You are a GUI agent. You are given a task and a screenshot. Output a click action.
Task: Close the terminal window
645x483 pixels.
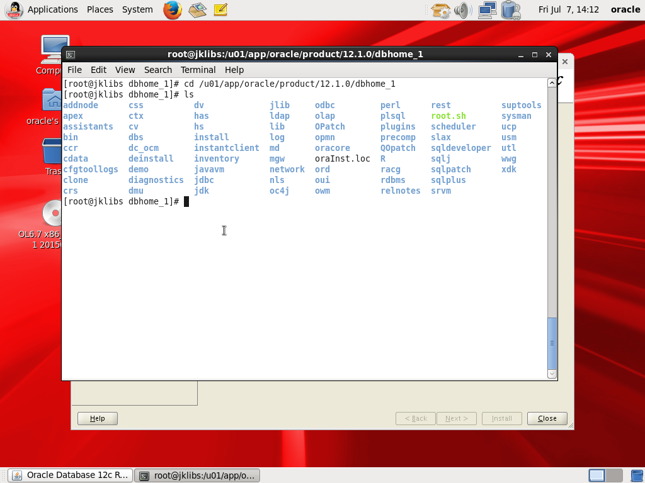tap(549, 55)
